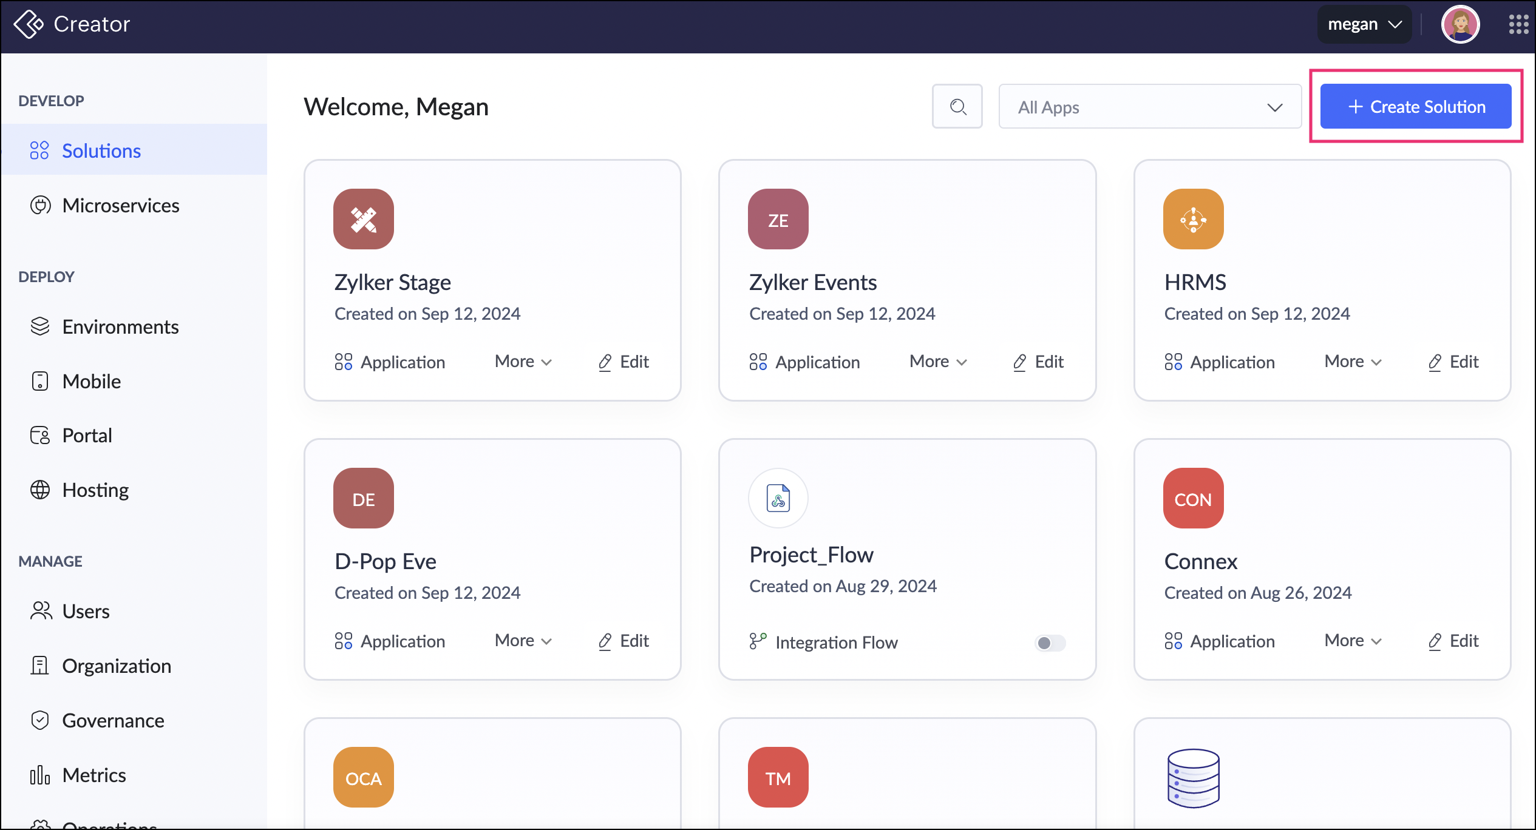
Task: Click the Create Solution button
Action: 1415,107
